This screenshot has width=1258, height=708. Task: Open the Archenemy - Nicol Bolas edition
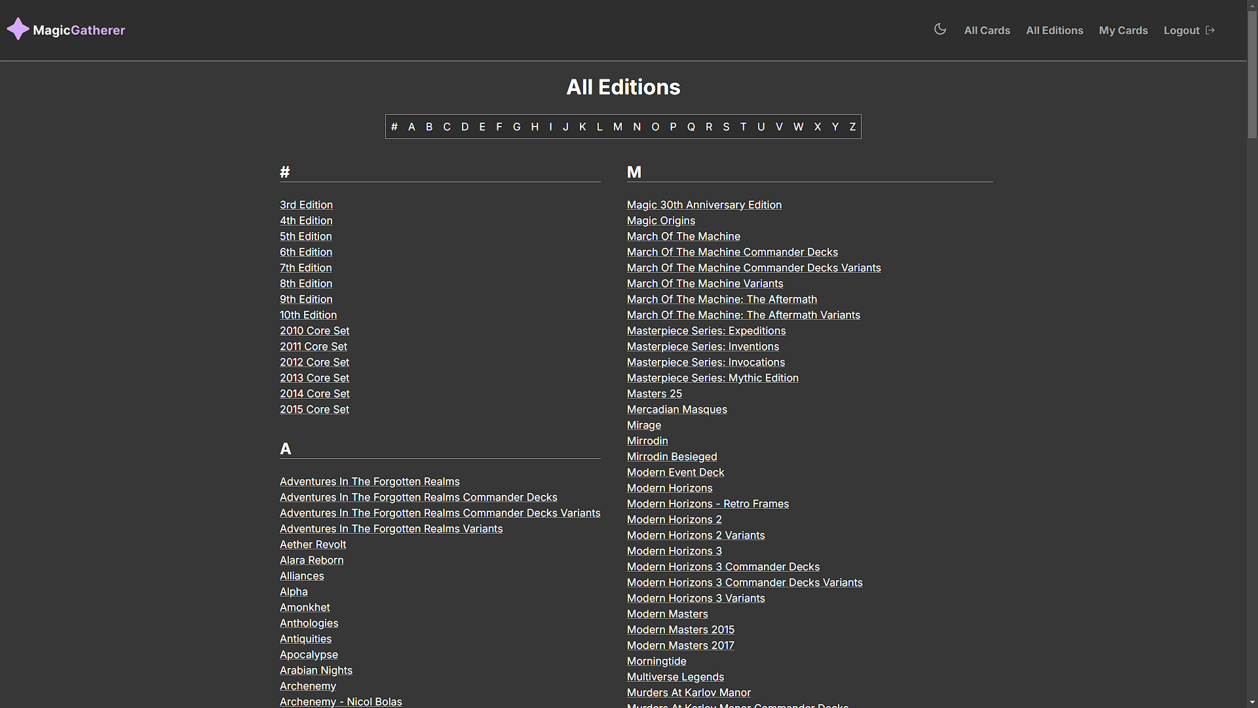[341, 701]
